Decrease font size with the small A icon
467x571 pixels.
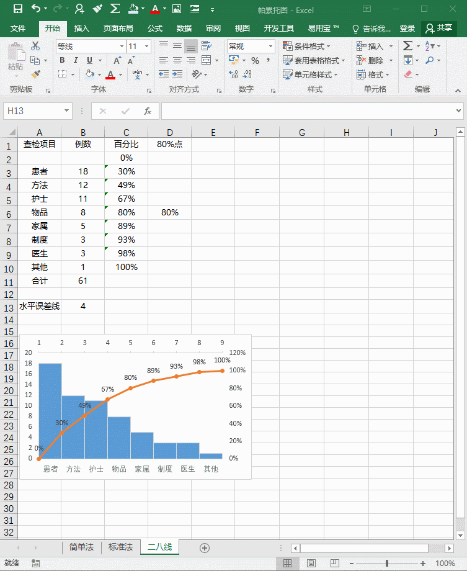131,60
